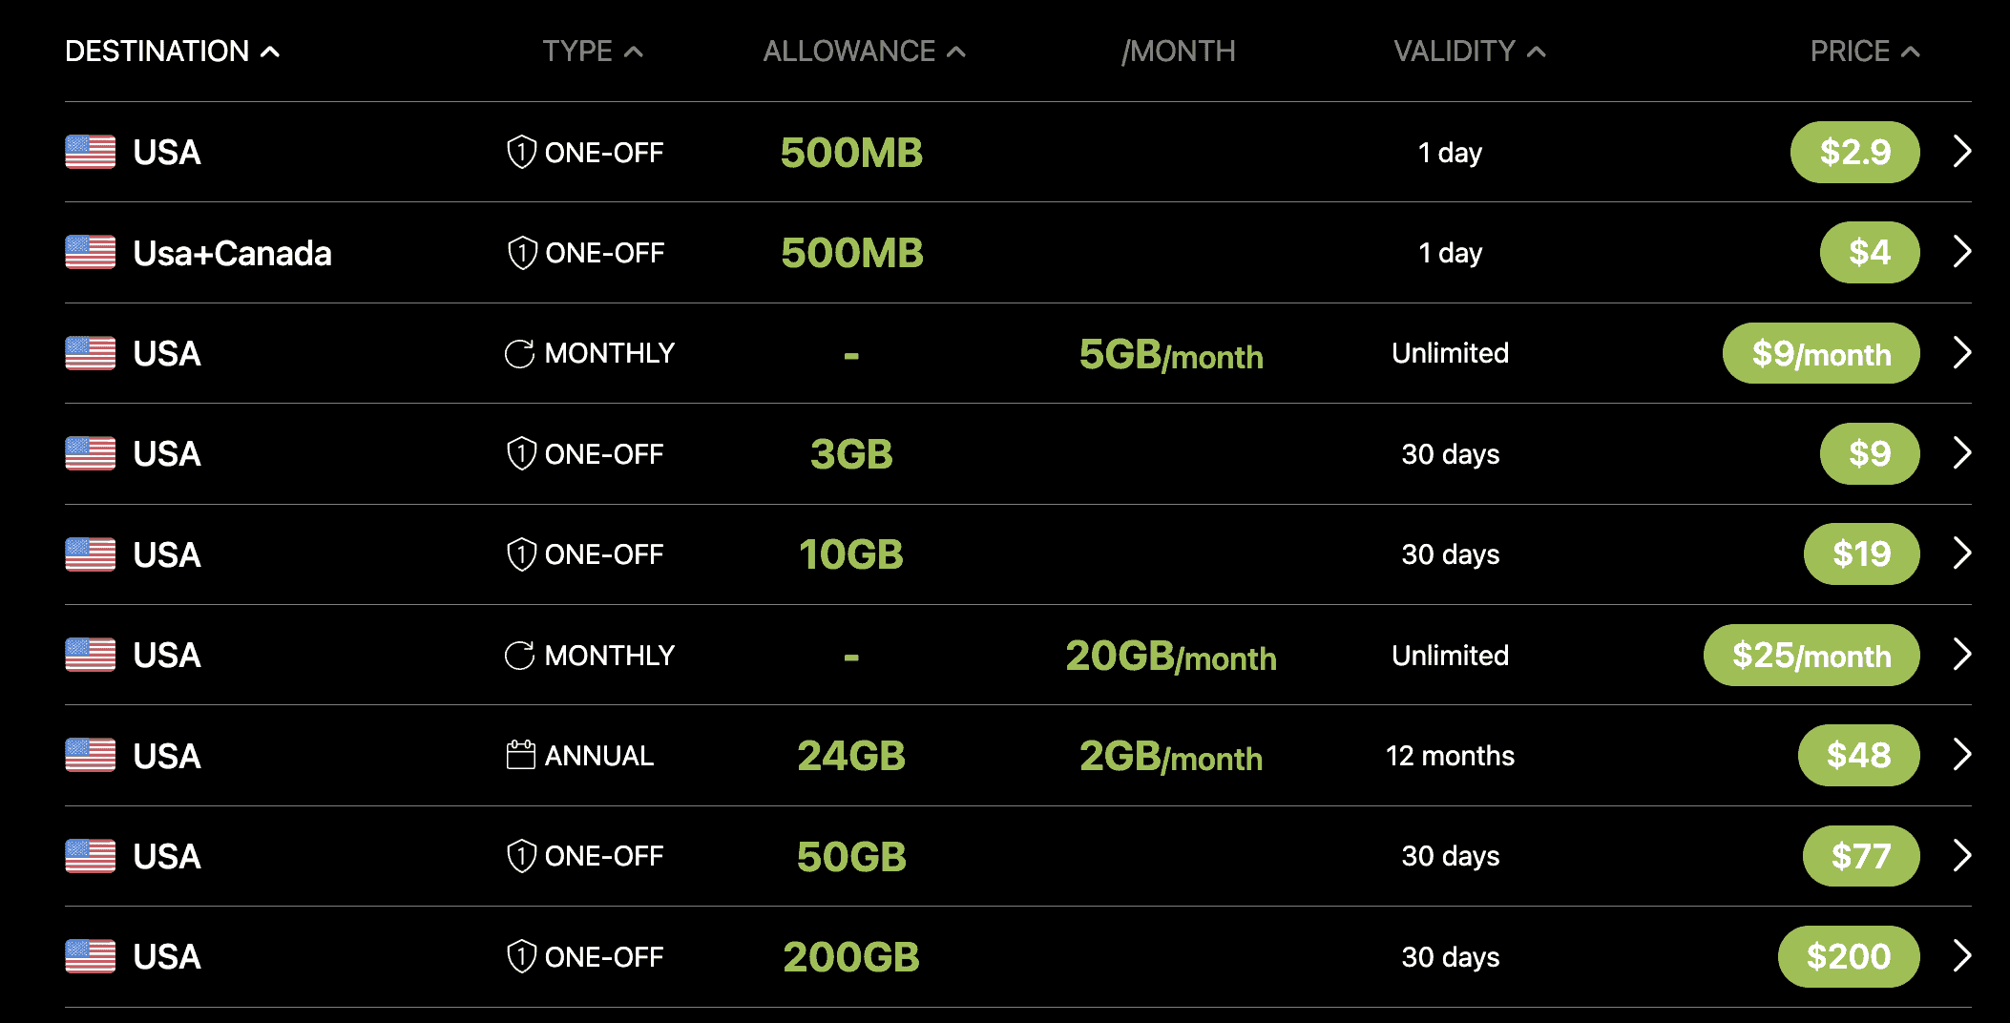Click the refresh icon on 20GB monthly plan
Image resolution: width=2010 pixels, height=1023 pixels.
(x=519, y=656)
